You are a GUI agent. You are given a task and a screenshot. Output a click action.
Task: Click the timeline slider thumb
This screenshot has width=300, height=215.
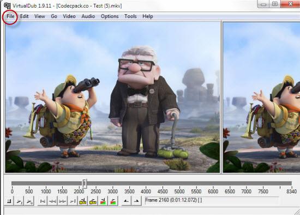coord(85,183)
